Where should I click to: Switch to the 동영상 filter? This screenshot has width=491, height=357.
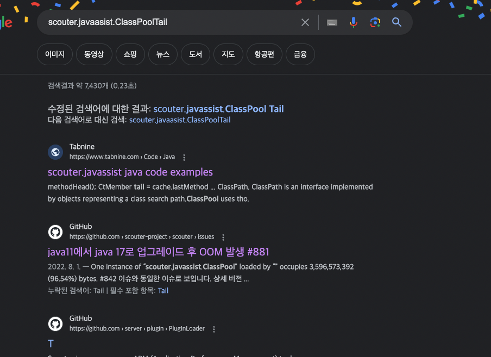[x=95, y=54]
